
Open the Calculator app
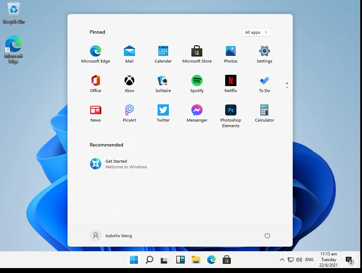[264, 112]
